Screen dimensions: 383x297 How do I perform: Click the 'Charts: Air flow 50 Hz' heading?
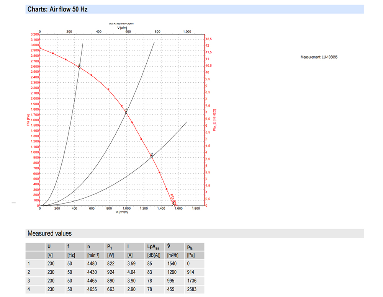[x=57, y=9]
